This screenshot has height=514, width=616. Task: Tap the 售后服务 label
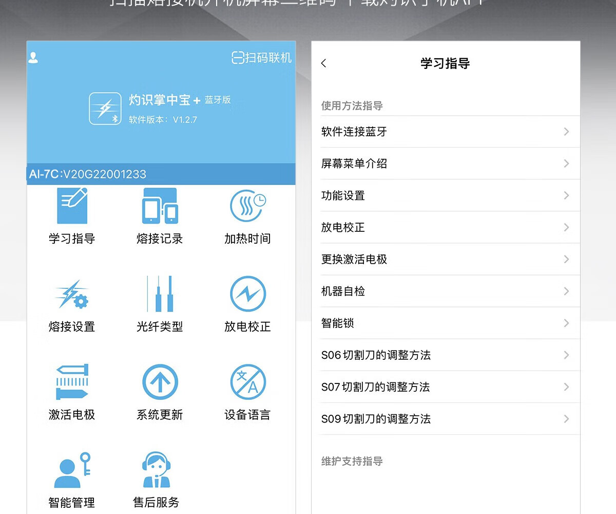(156, 503)
